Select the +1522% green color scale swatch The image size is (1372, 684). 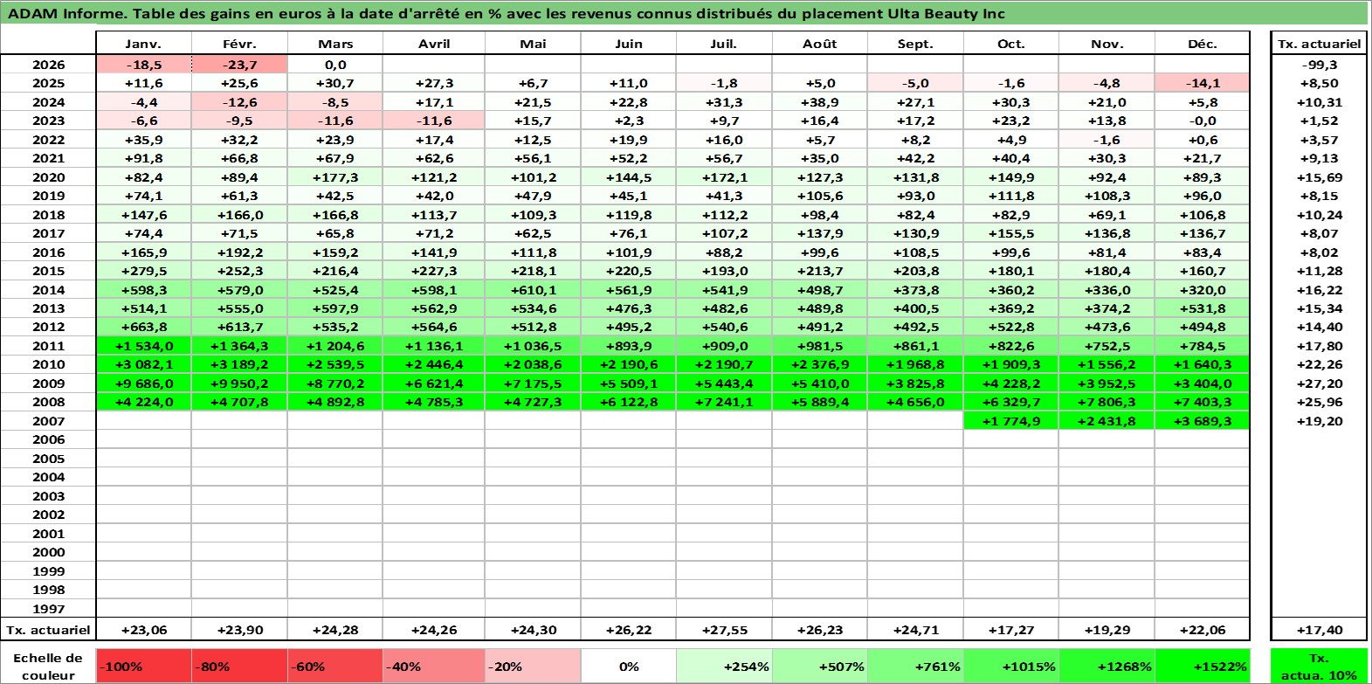coord(1202,667)
